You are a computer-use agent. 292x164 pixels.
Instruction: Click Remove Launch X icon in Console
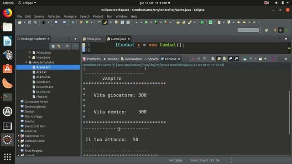[x=199, y=59]
